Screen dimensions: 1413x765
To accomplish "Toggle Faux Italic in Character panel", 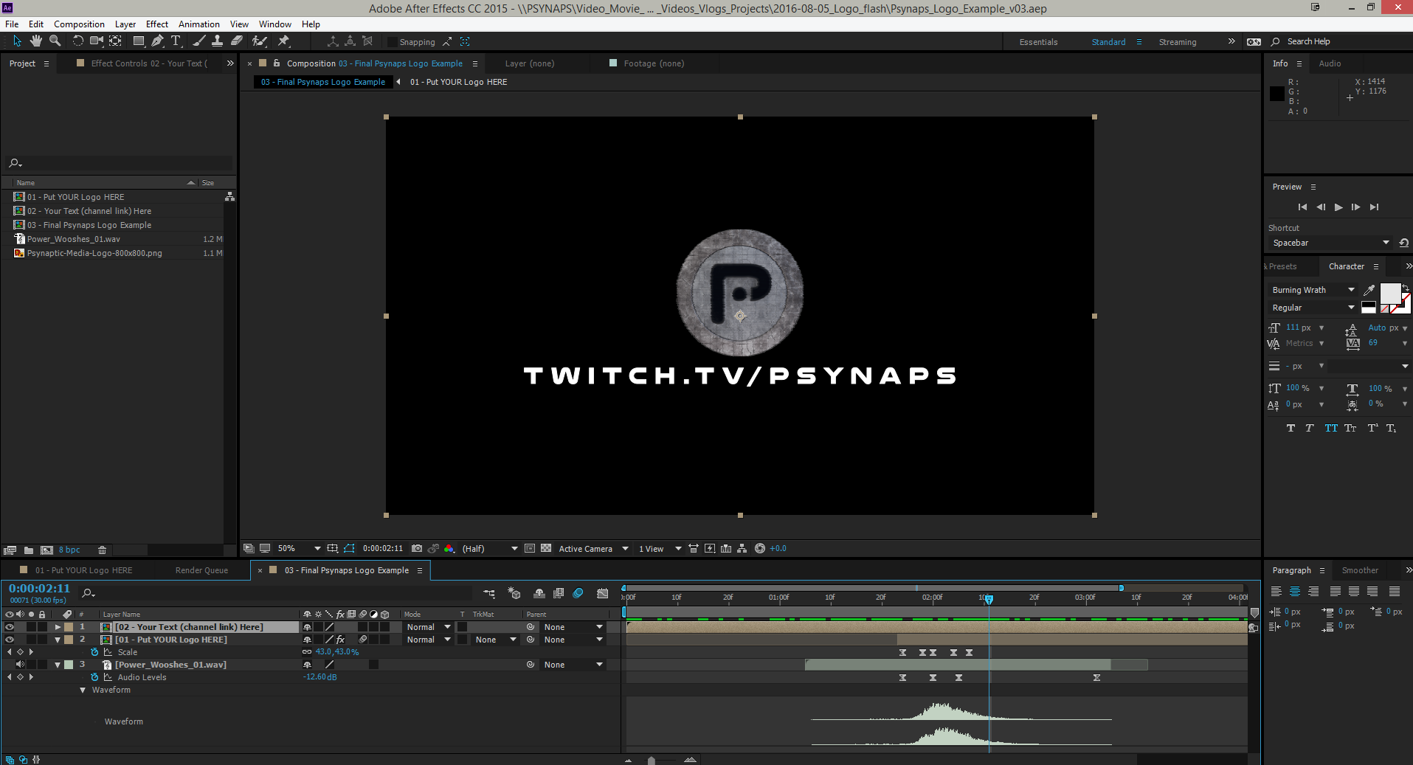I will coord(1310,428).
